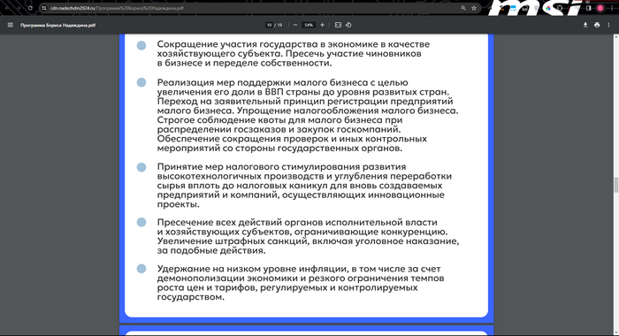View site information icon in address bar

pyautogui.click(x=44, y=8)
